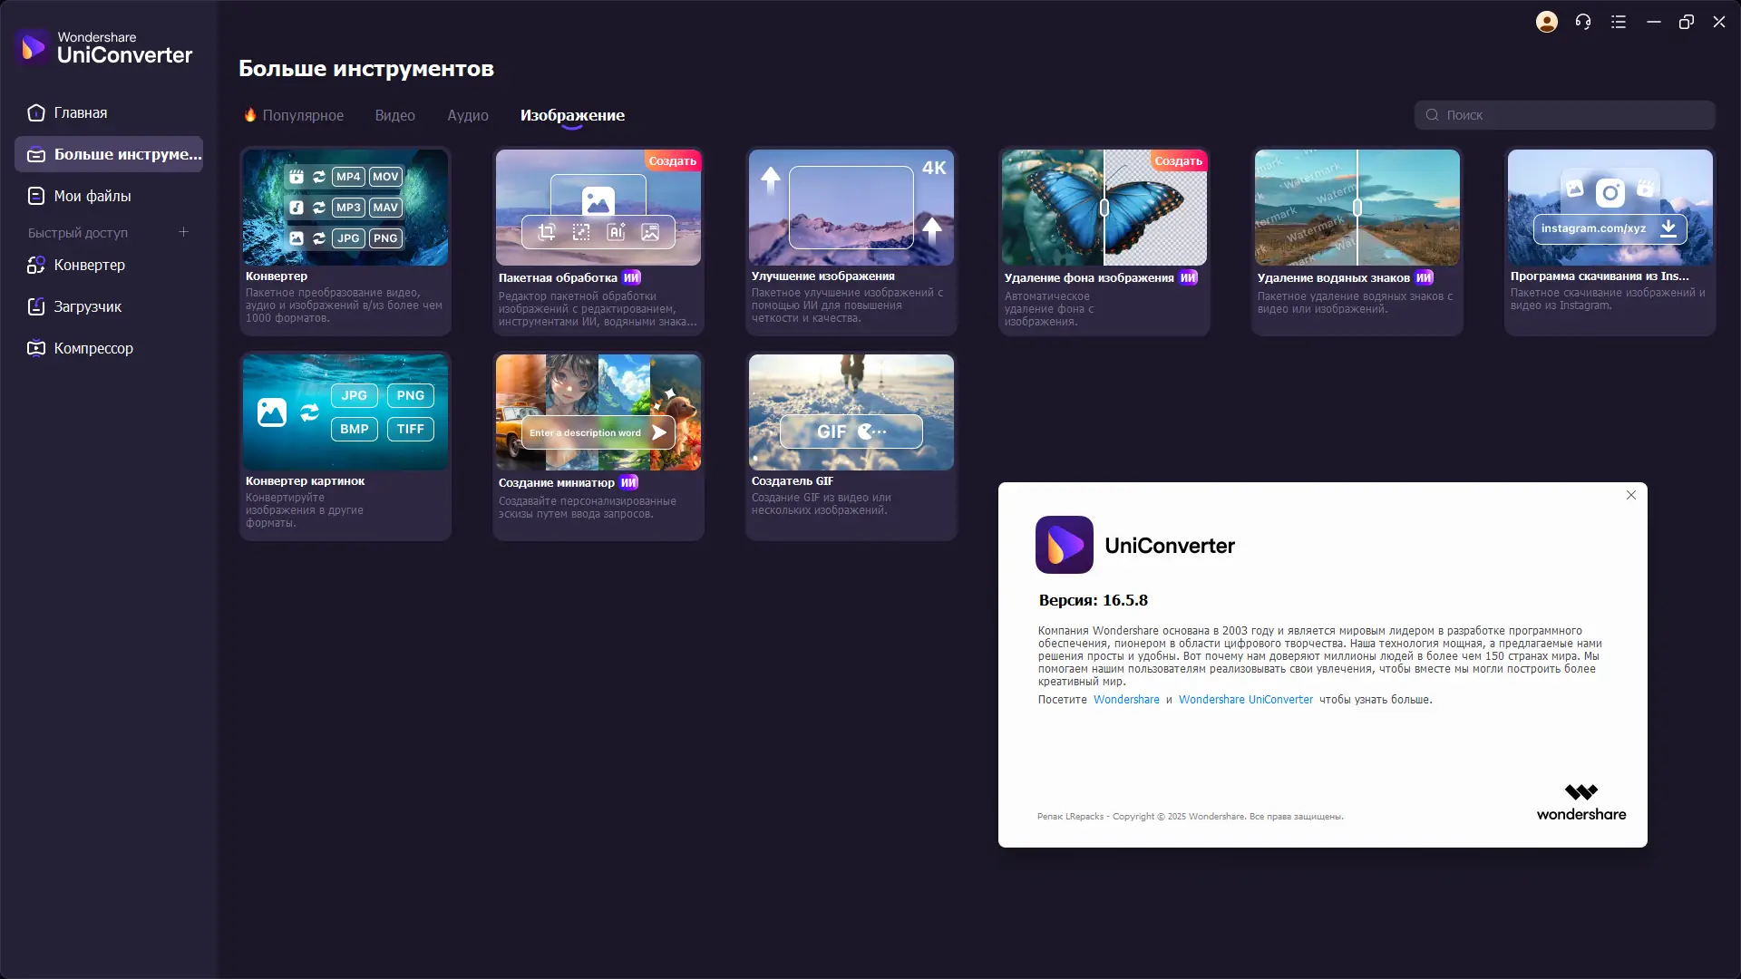Click the Wondershare link in about dialog
1741x979 pixels.
click(x=1125, y=700)
